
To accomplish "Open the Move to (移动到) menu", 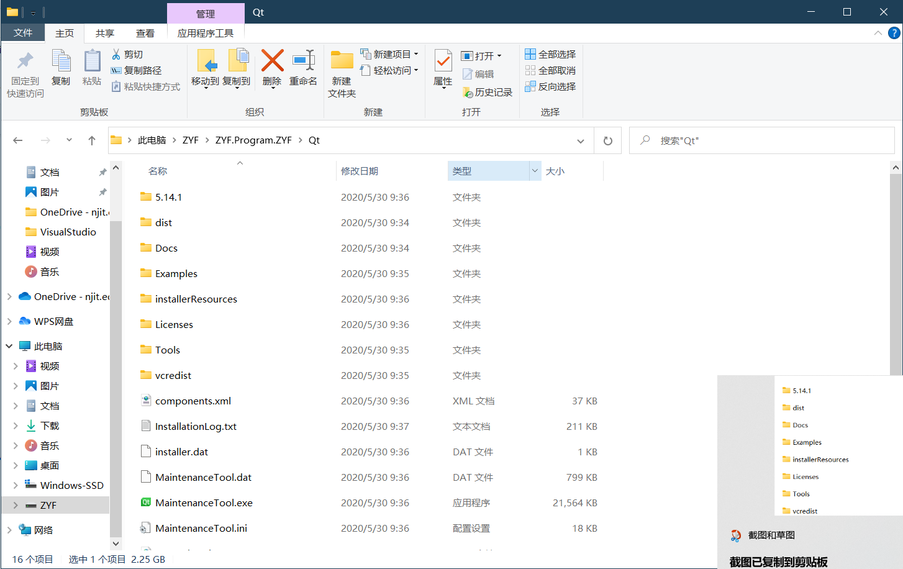I will tap(205, 68).
